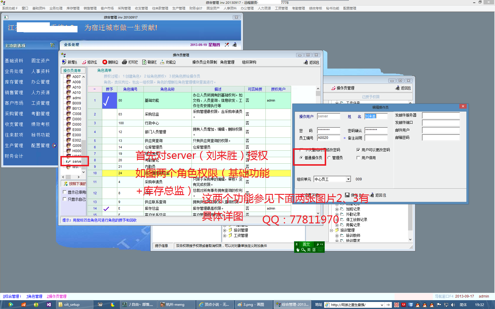
Task: Click the 角色管理 toolbar button
Action: pos(227,62)
